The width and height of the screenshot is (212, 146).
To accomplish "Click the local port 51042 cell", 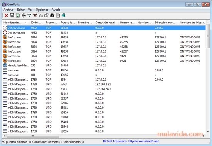I will [x=64, y=94].
